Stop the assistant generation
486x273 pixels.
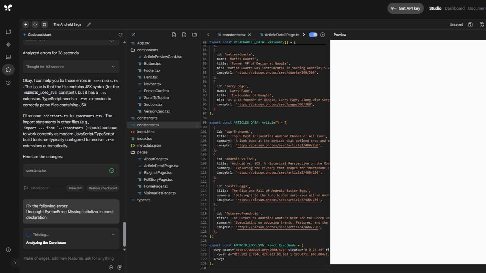[120, 267]
